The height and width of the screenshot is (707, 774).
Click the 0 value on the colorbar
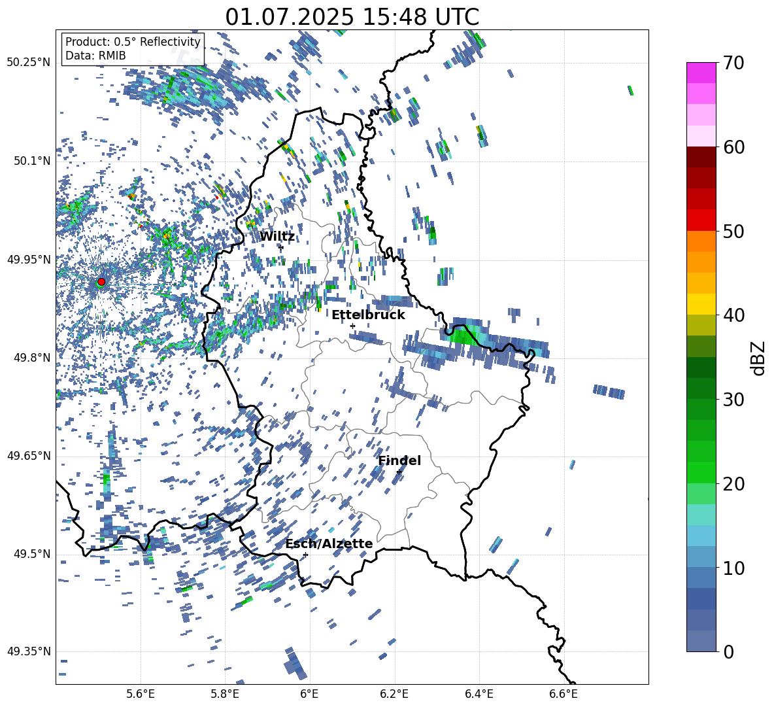pyautogui.click(x=728, y=651)
